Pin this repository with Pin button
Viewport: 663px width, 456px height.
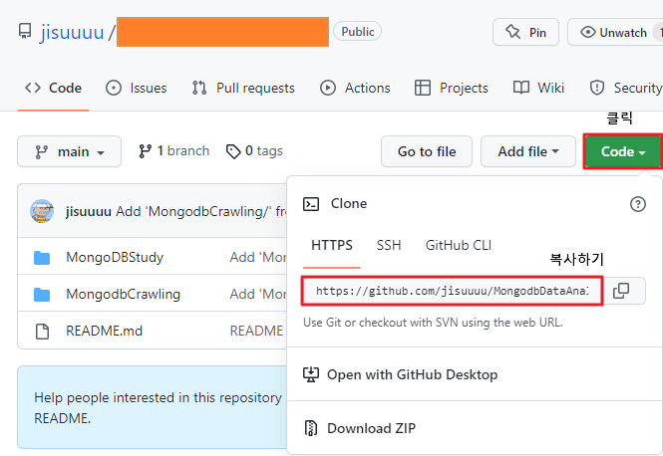coord(525,32)
